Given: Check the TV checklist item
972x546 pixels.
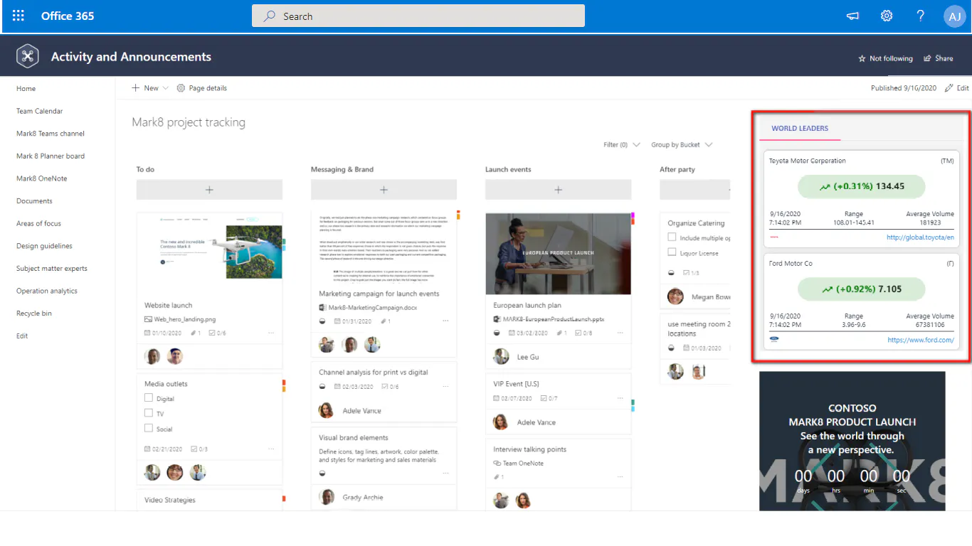Looking at the screenshot, I should (149, 413).
